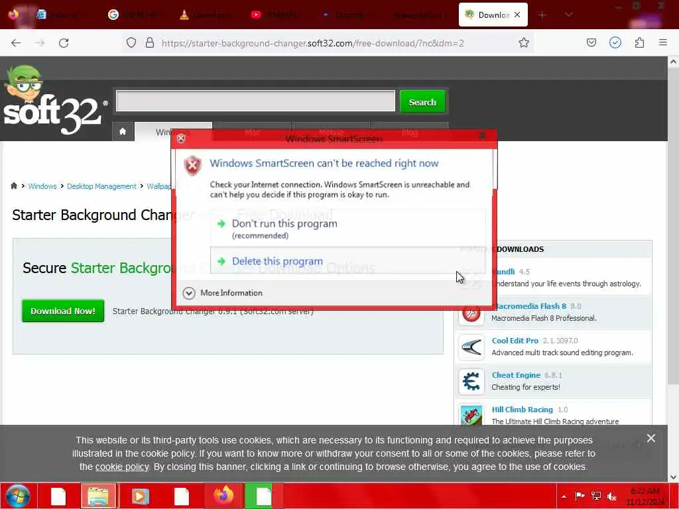Open taskbar clock and date
Image resolution: width=679 pixels, height=509 pixels.
645,496
